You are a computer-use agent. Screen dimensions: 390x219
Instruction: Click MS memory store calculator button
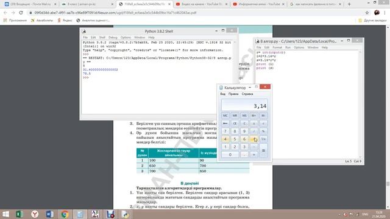tap(244, 116)
